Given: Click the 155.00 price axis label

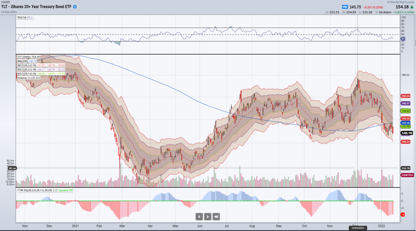Looking at the screenshot, I should pos(405,75).
